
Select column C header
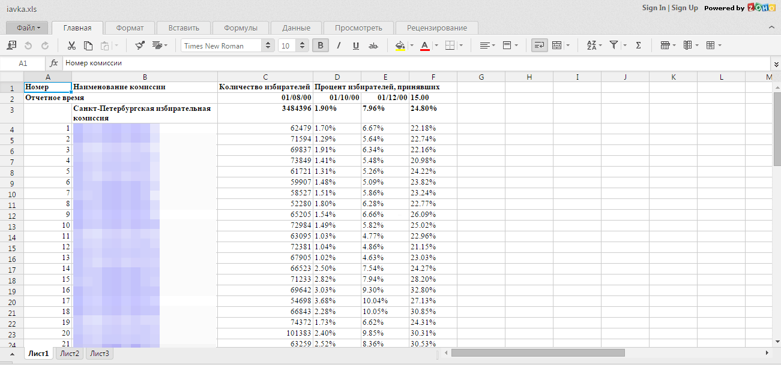(x=265, y=77)
